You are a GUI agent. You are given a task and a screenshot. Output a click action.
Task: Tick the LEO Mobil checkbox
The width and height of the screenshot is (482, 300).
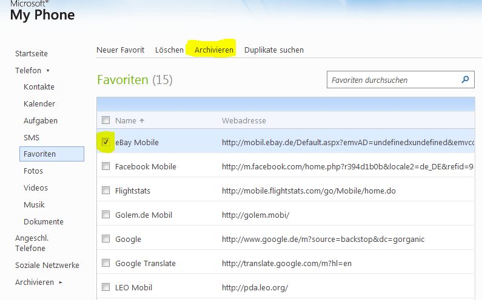(x=105, y=287)
